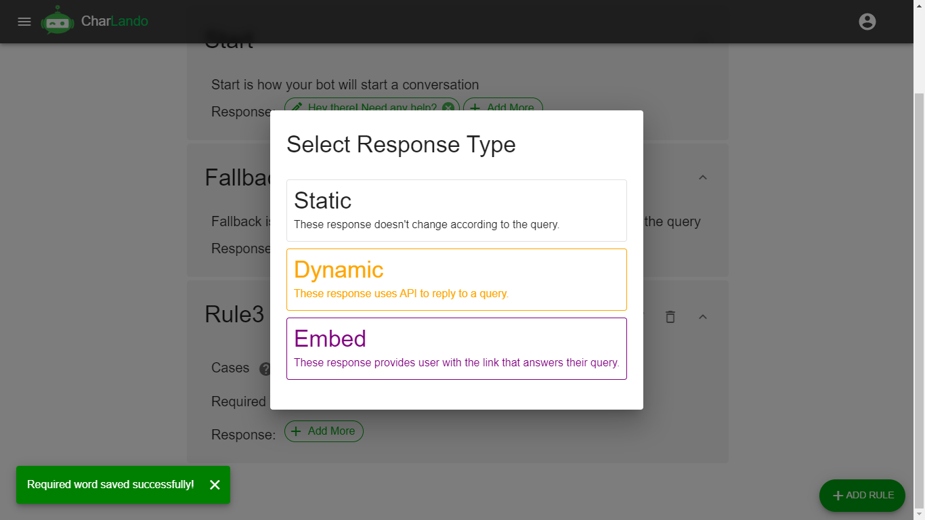Delete Rule3 using the trash icon
Screen dimensions: 925x520
point(670,317)
